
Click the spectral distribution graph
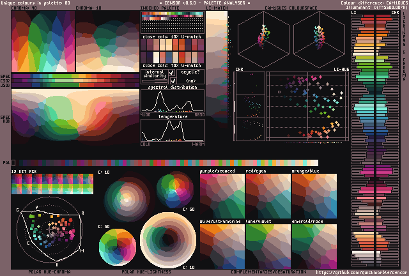pos(173,101)
